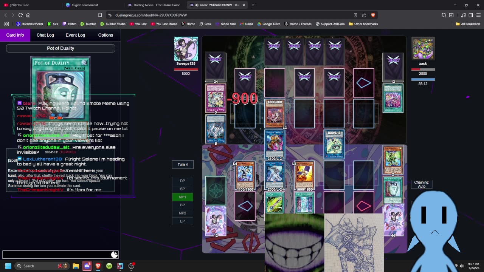This screenshot has width=484, height=272.
Task: Toggle the browser sidebar panel
Action: coord(471,15)
